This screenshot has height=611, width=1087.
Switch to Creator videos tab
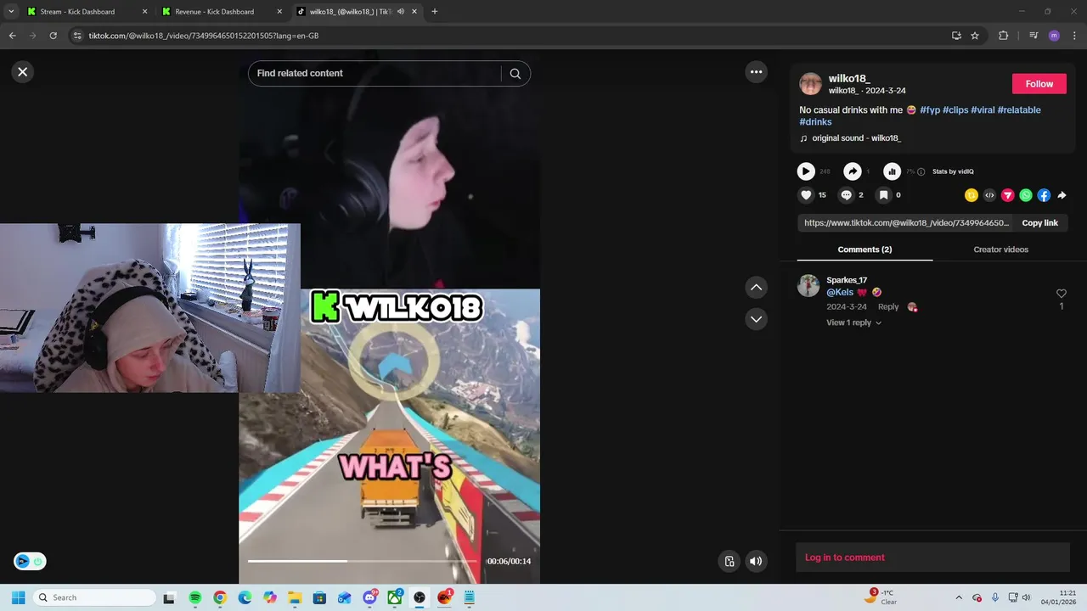(x=1000, y=249)
